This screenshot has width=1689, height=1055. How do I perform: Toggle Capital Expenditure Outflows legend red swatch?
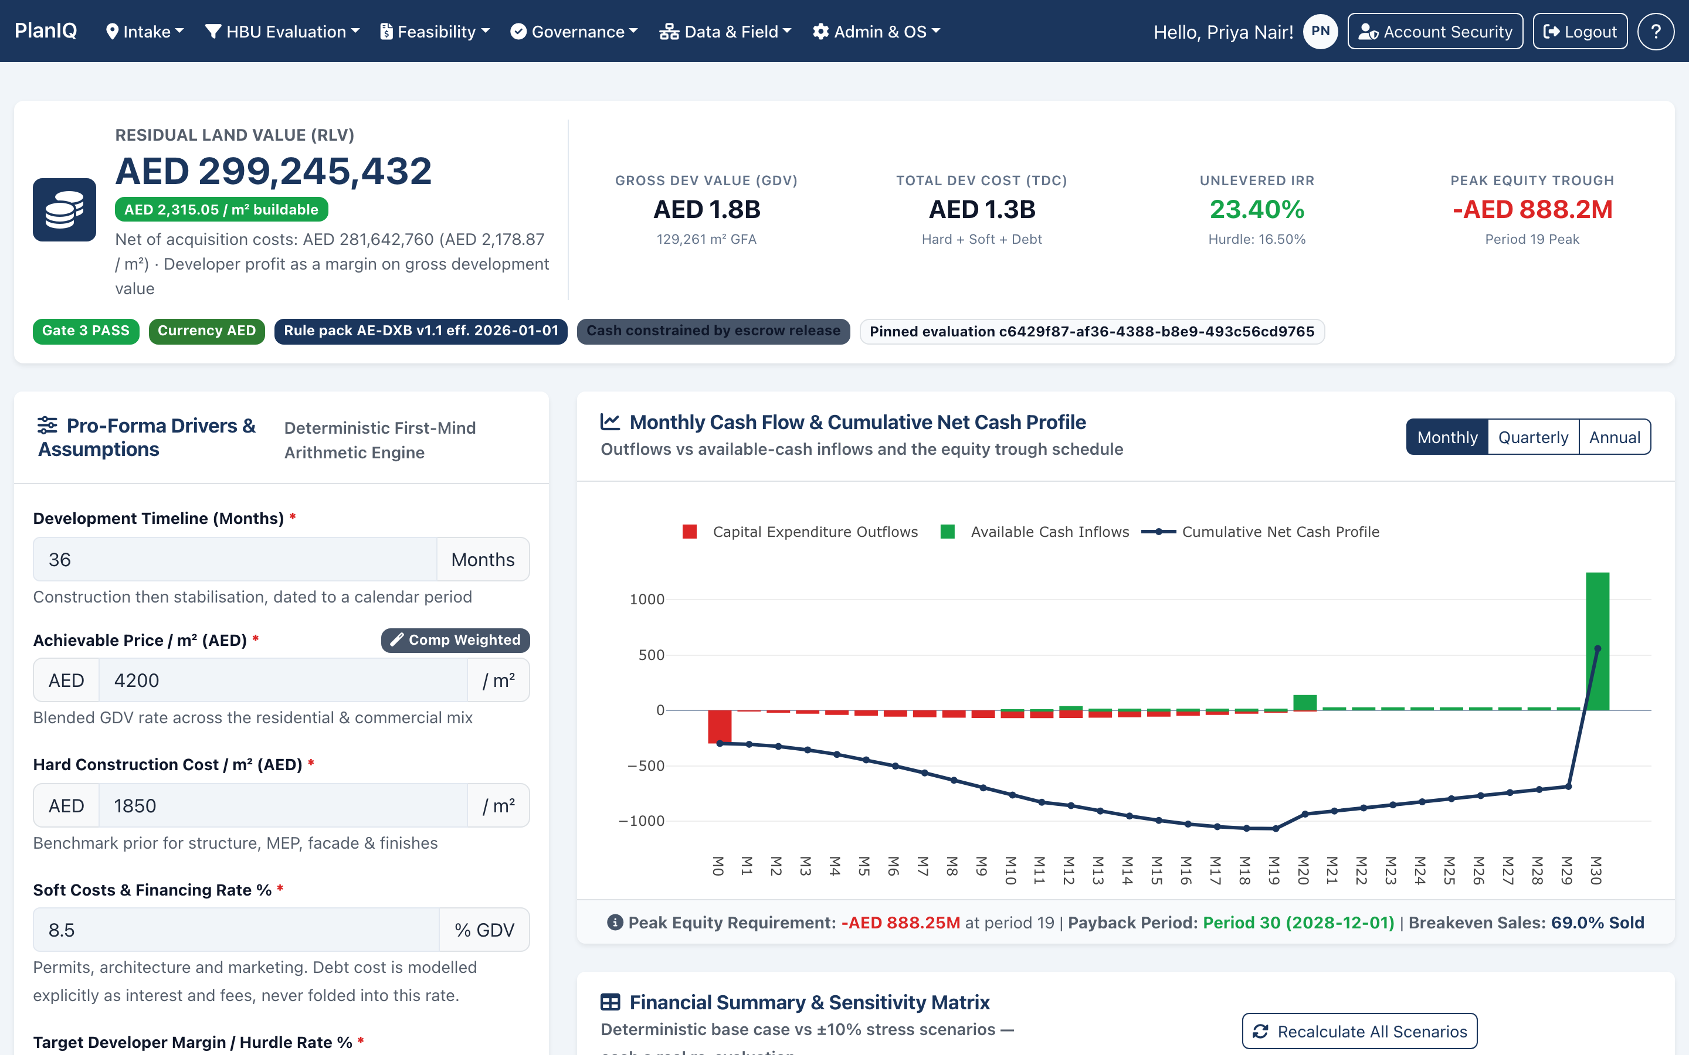pos(690,532)
